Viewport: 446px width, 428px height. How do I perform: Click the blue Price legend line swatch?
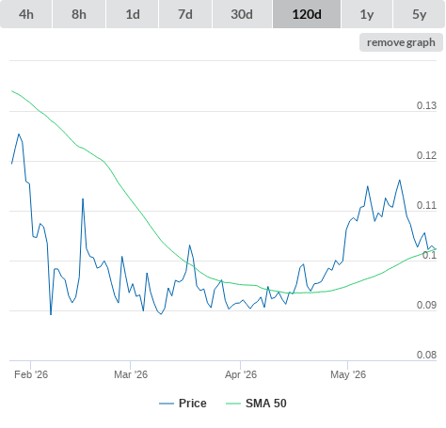coord(167,404)
